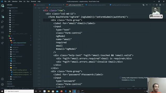Open the Live Share activity bar icon

tap(2, 43)
